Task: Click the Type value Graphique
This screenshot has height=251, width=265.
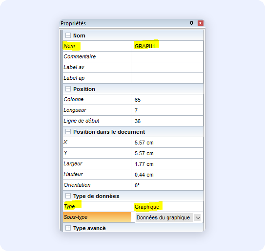Action: 167,207
